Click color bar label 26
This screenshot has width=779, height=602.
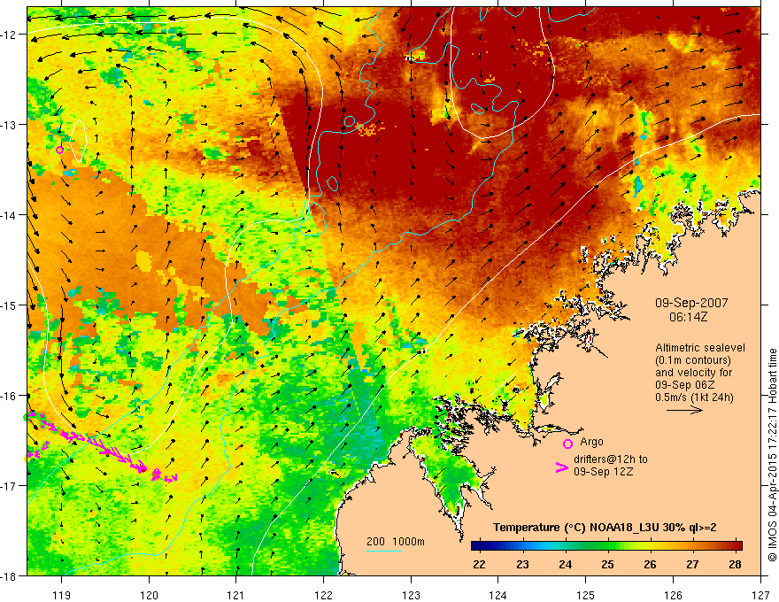pyautogui.click(x=650, y=564)
